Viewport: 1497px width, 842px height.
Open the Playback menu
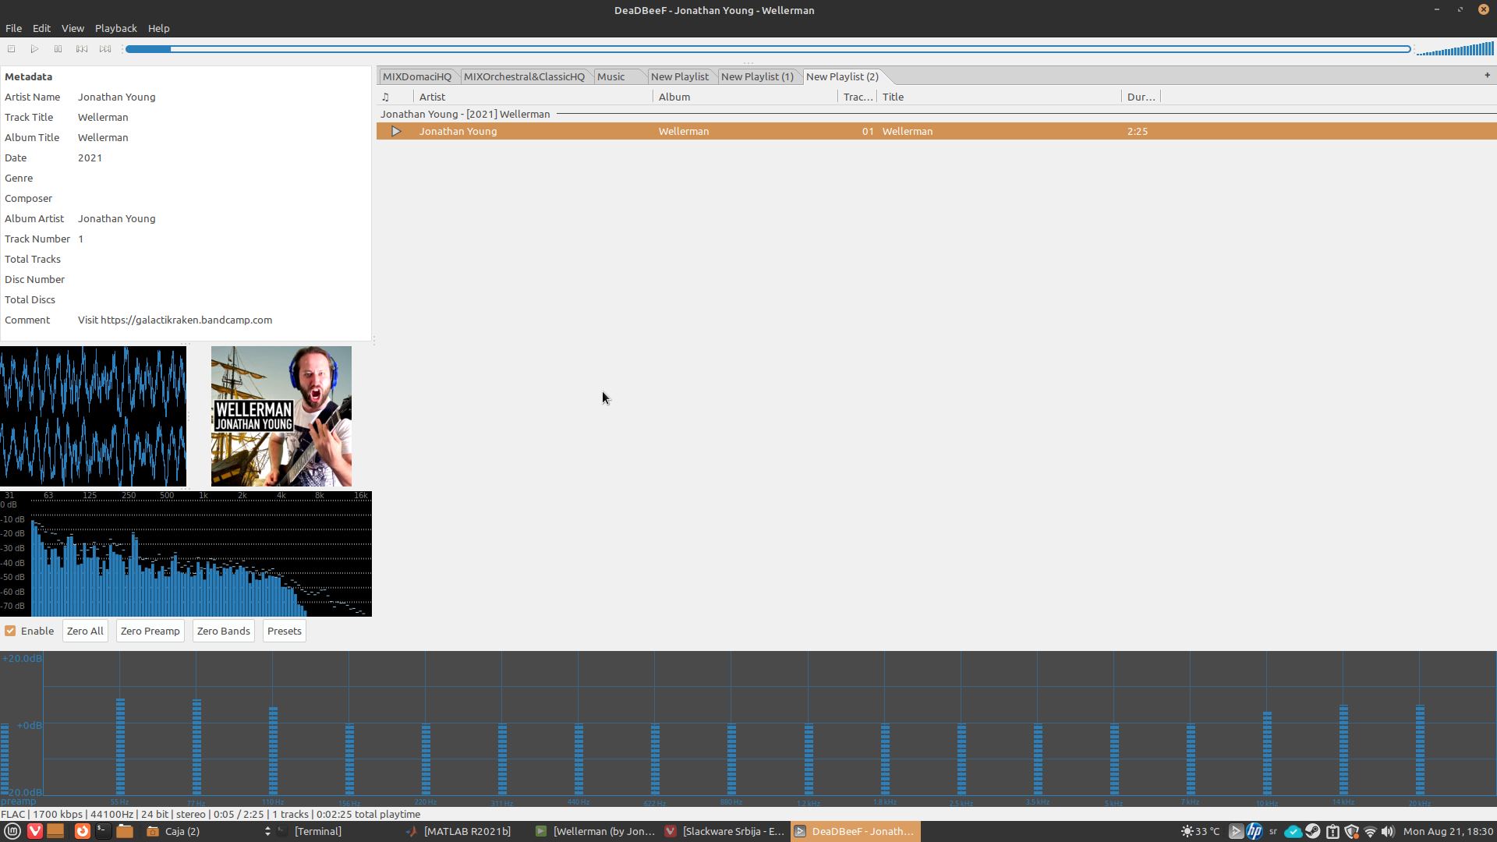pos(115,28)
